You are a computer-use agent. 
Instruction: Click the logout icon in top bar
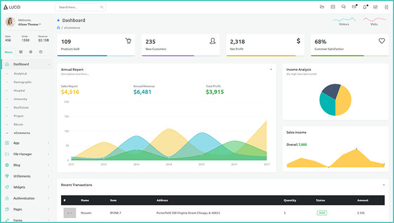pyautogui.click(x=386, y=7)
